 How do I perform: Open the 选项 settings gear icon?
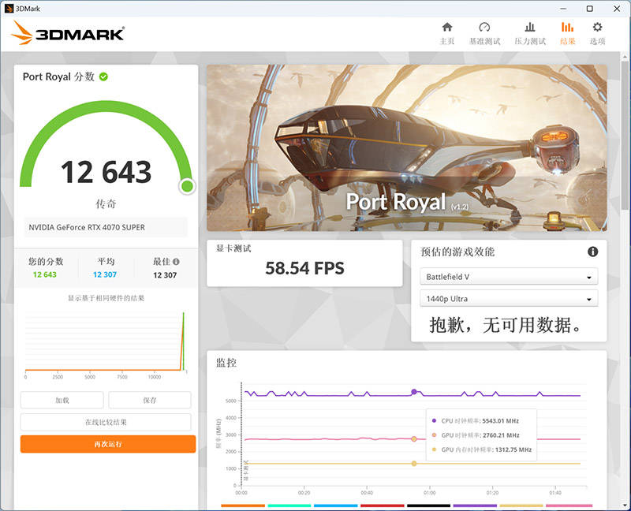pyautogui.click(x=597, y=28)
